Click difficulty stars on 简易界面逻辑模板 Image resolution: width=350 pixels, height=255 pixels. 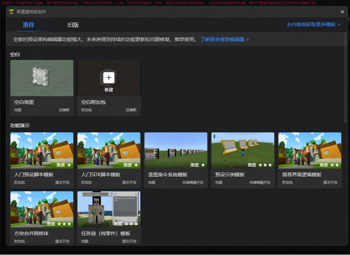click(334, 165)
